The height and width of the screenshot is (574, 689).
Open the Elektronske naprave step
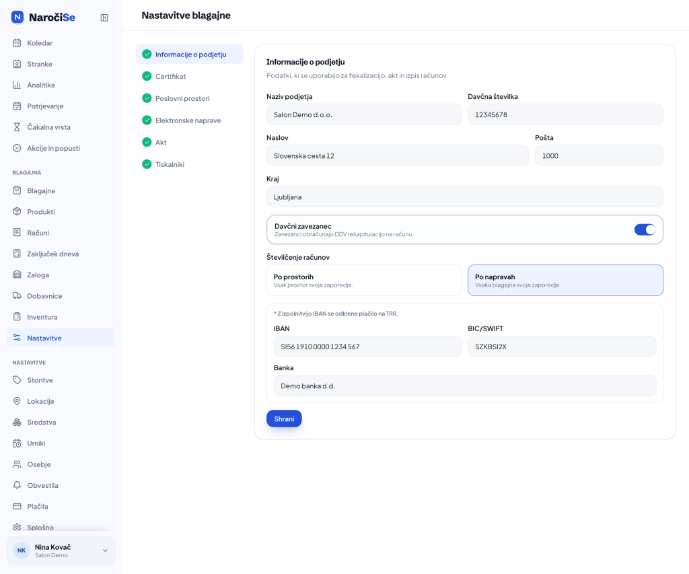(189, 120)
